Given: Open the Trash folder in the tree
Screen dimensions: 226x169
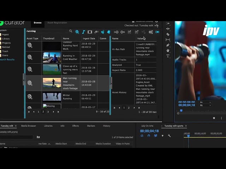Looking at the screenshot, I should pyautogui.click(x=5, y=51).
